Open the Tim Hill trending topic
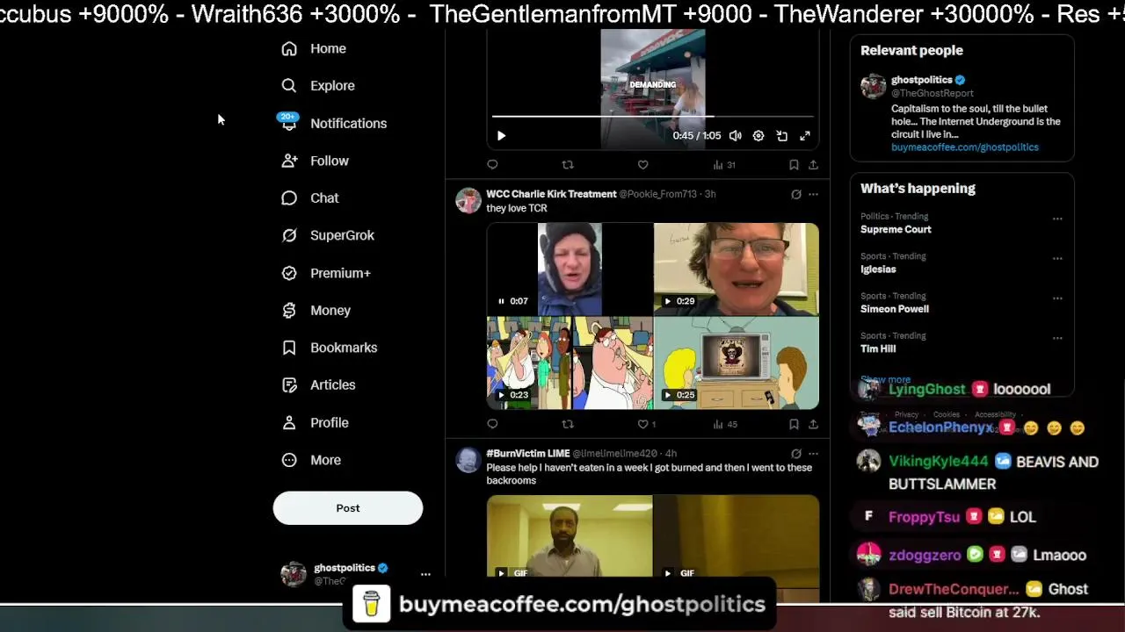Viewport: 1125px width, 632px height. (878, 349)
